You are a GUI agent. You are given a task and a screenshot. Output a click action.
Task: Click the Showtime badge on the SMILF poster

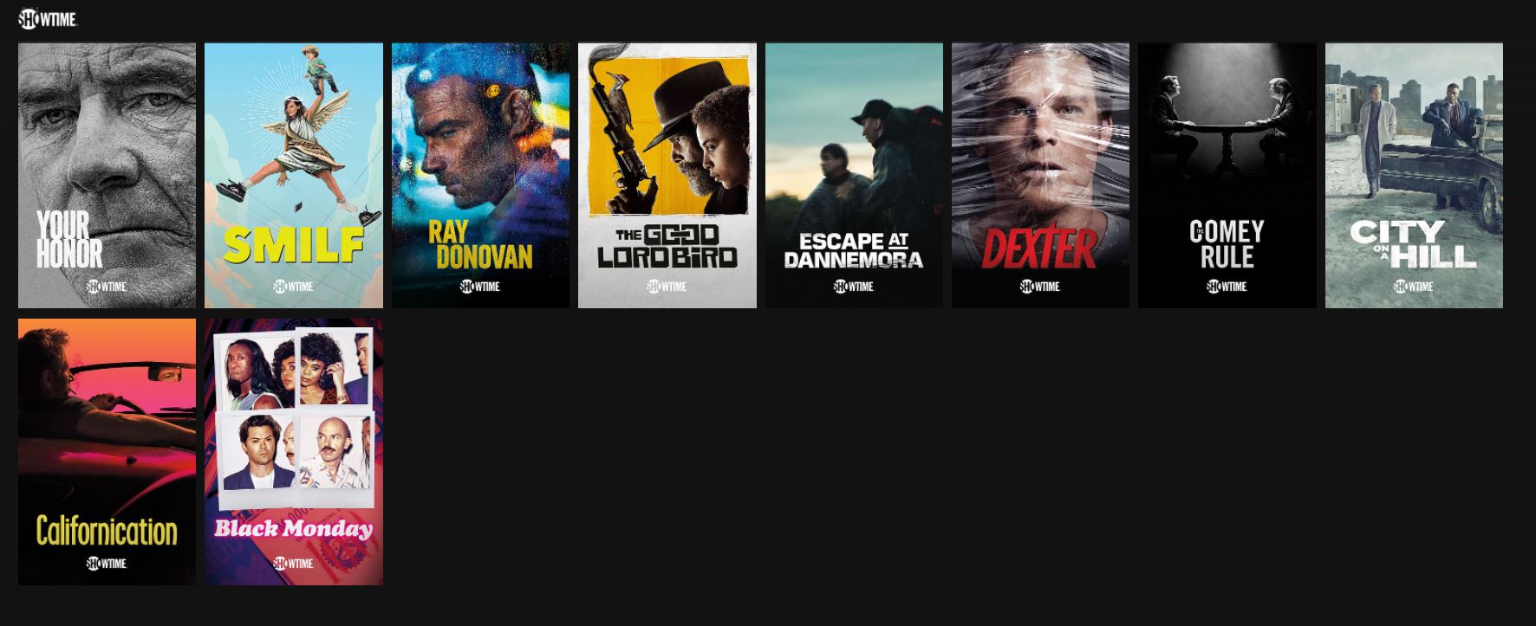pyautogui.click(x=294, y=287)
